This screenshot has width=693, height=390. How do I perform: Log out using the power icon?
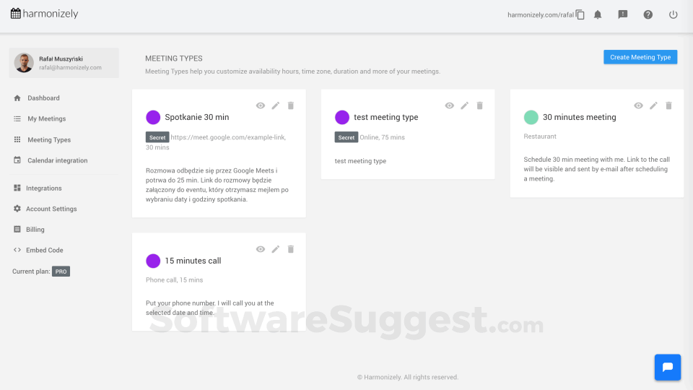[674, 14]
